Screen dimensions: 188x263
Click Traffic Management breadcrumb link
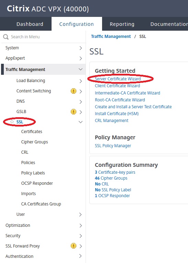point(111,37)
